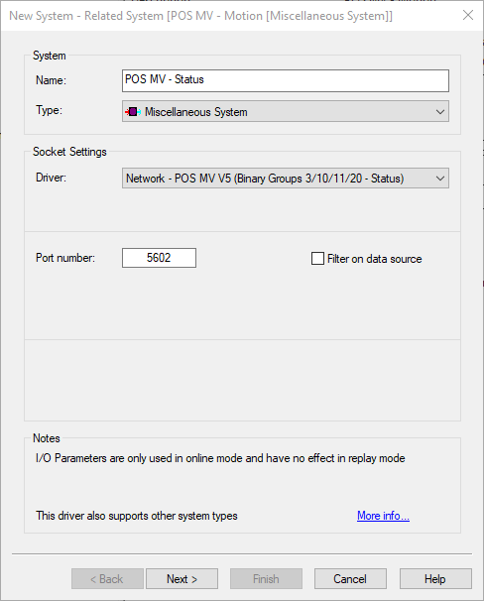
Task: Click the greyed-out Back button
Action: tap(107, 579)
